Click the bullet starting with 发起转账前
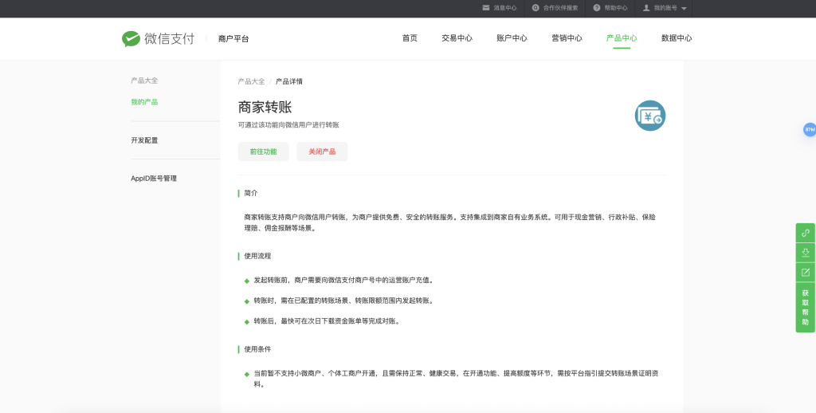816x413 pixels. (x=343, y=280)
